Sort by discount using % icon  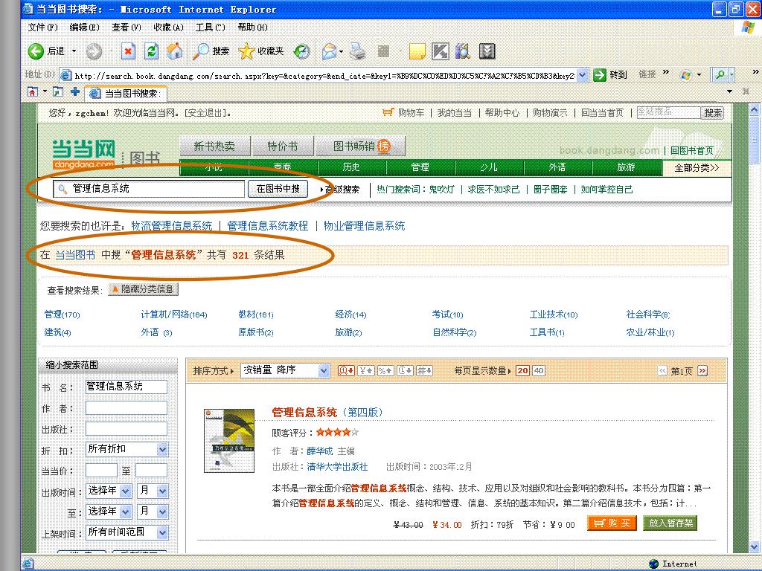(x=385, y=371)
